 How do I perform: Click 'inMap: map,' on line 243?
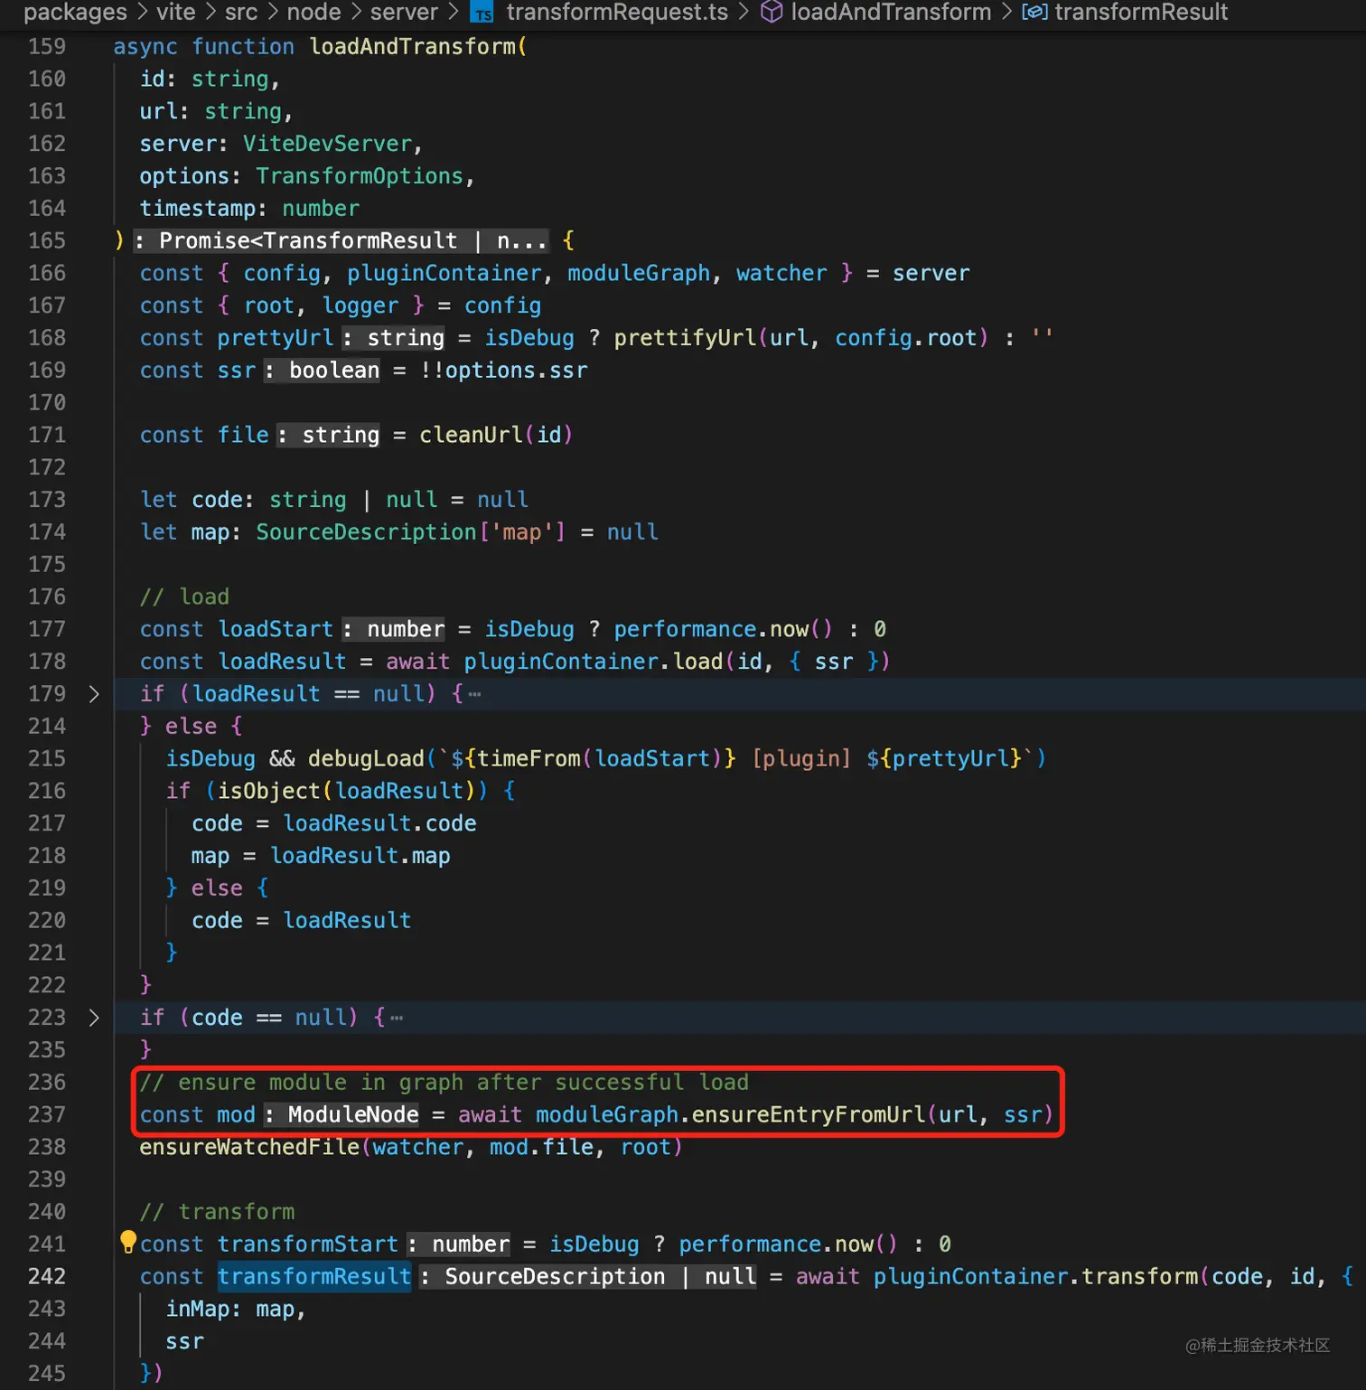(x=236, y=1309)
